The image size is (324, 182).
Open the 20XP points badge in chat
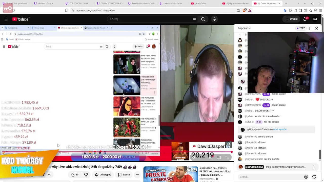301,28
